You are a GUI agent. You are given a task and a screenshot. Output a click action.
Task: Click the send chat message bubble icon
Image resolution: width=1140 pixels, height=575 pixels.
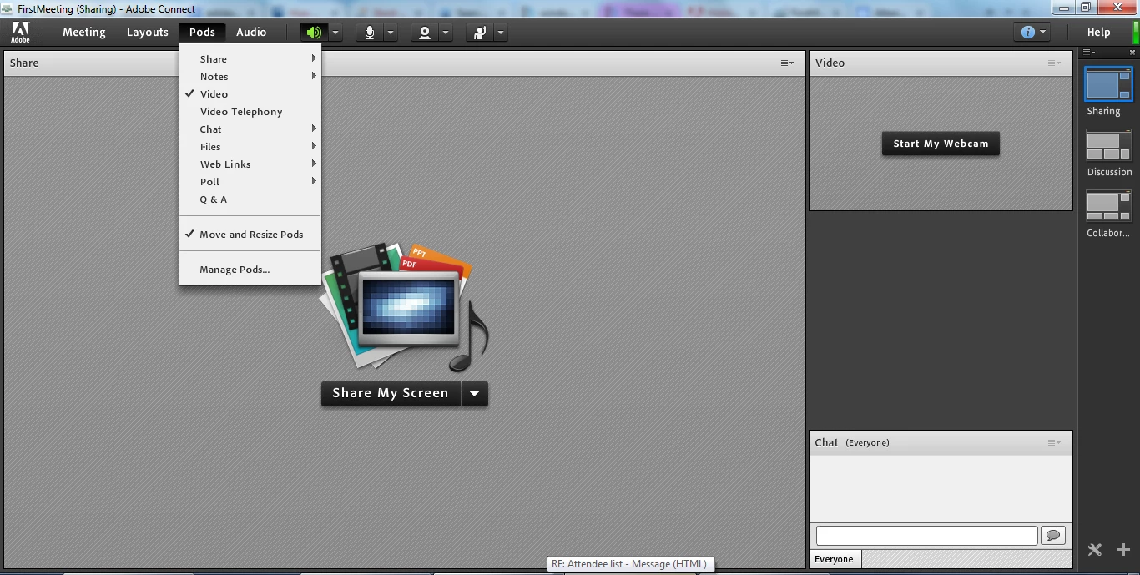(1053, 536)
